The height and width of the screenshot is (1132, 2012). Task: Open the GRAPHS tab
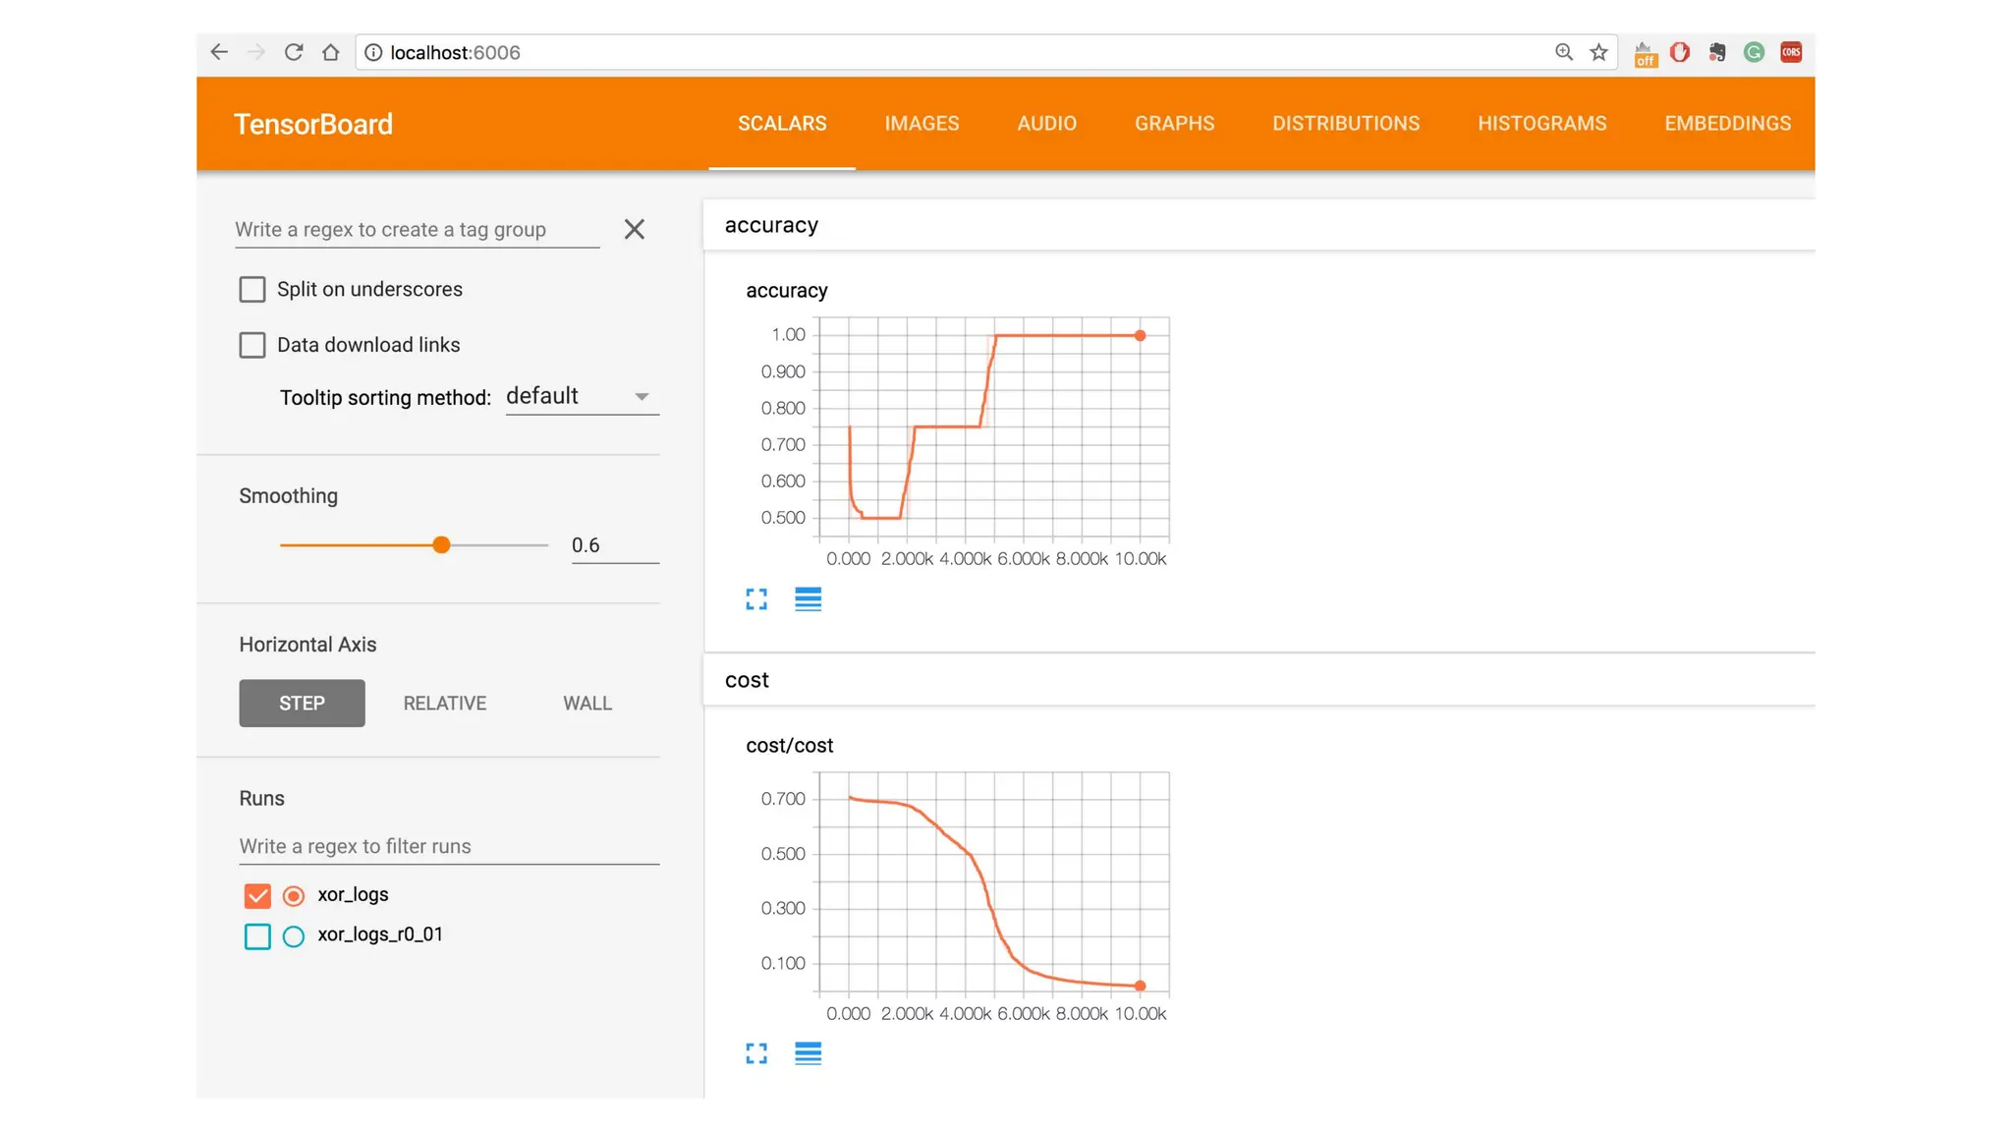click(1174, 124)
